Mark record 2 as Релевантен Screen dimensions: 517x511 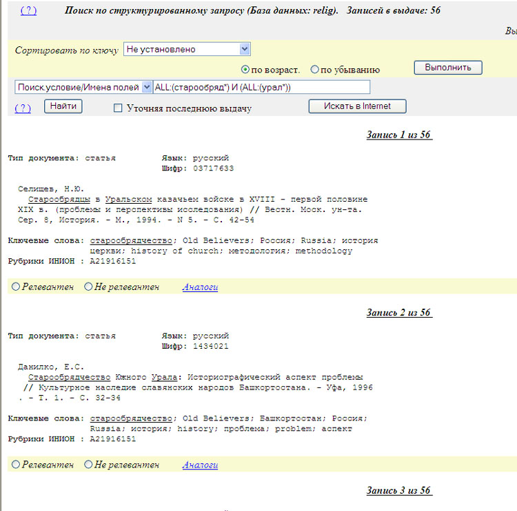pyautogui.click(x=16, y=465)
